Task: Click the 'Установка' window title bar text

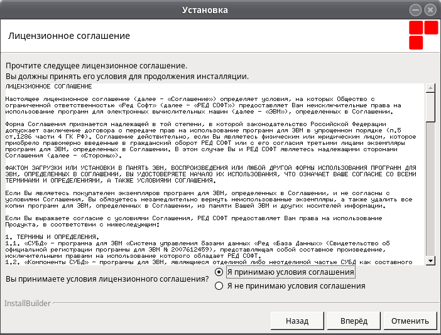Action: tap(205, 10)
